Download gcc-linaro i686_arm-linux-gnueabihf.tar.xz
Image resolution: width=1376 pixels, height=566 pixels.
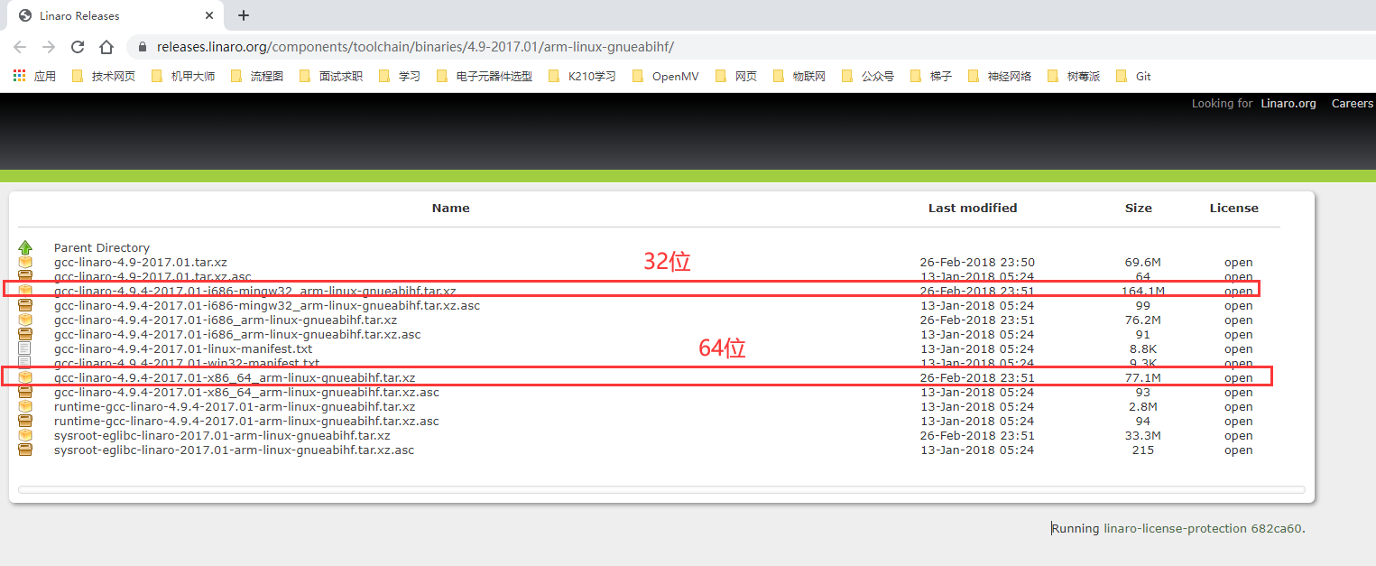(x=226, y=320)
